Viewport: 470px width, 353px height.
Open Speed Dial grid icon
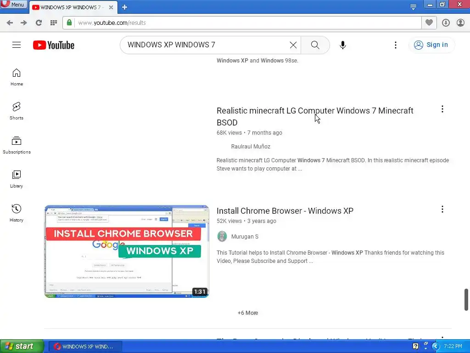(53, 23)
